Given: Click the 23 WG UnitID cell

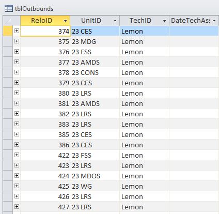Looking at the screenshot, I should (95, 186).
